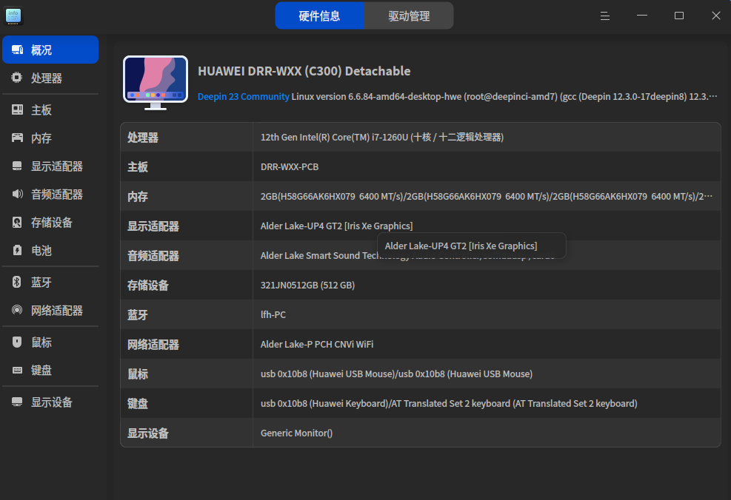Viewport: 731px width, 500px height.
Task: Open the hamburger main menu
Action: point(604,16)
